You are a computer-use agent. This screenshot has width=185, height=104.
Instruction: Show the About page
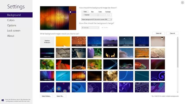[11, 36]
